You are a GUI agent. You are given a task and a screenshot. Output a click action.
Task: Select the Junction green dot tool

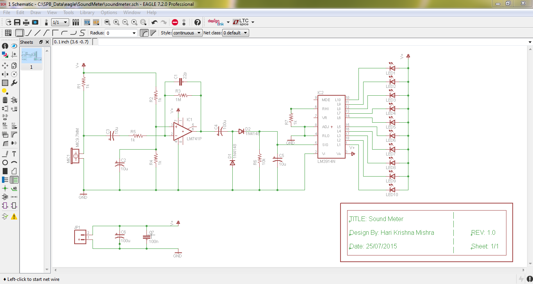pos(5,188)
